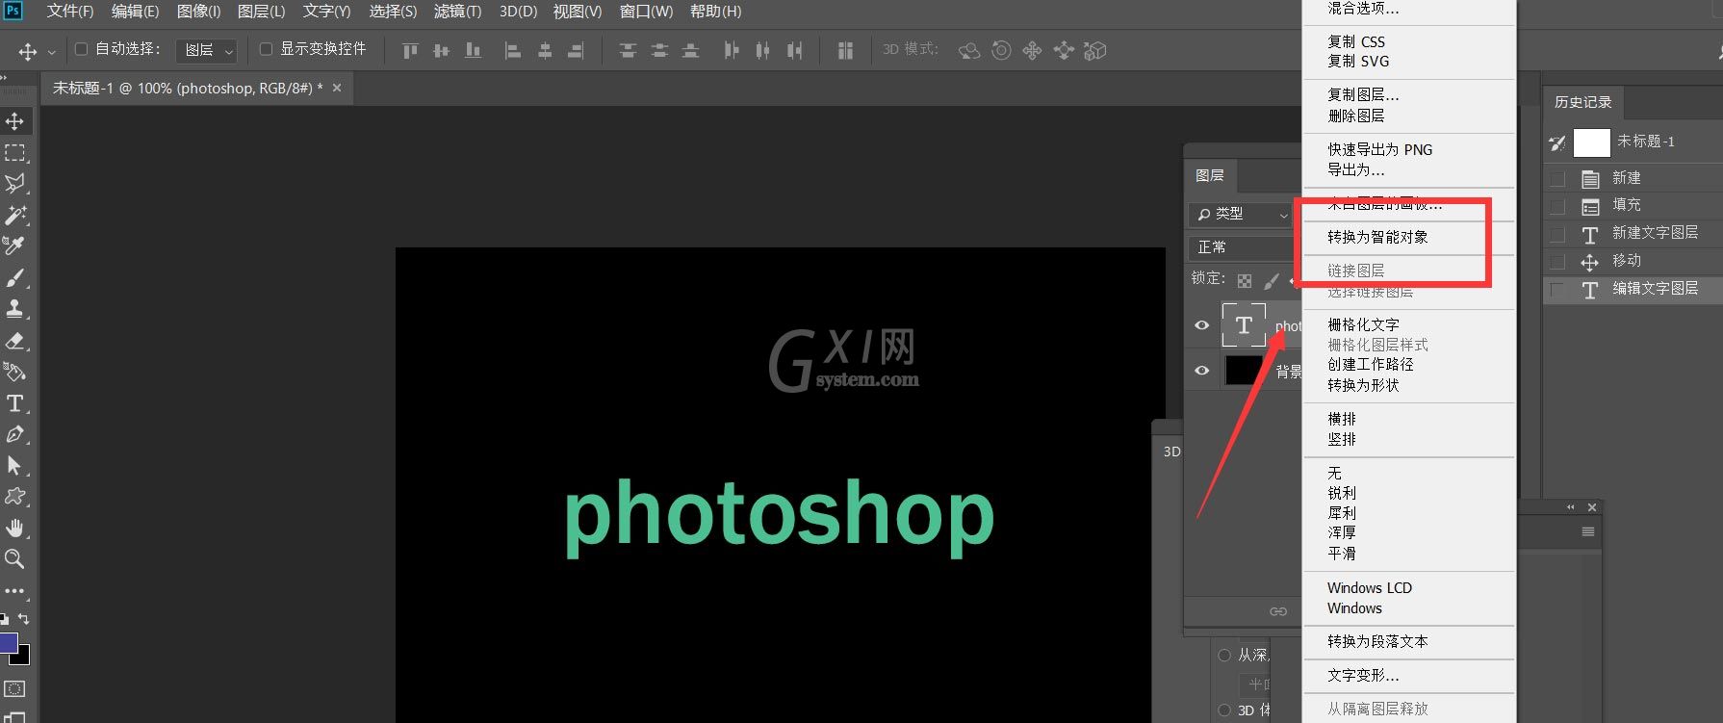Select the Zoom magnifier tool
Image resolution: width=1723 pixels, height=723 pixels.
[x=14, y=558]
